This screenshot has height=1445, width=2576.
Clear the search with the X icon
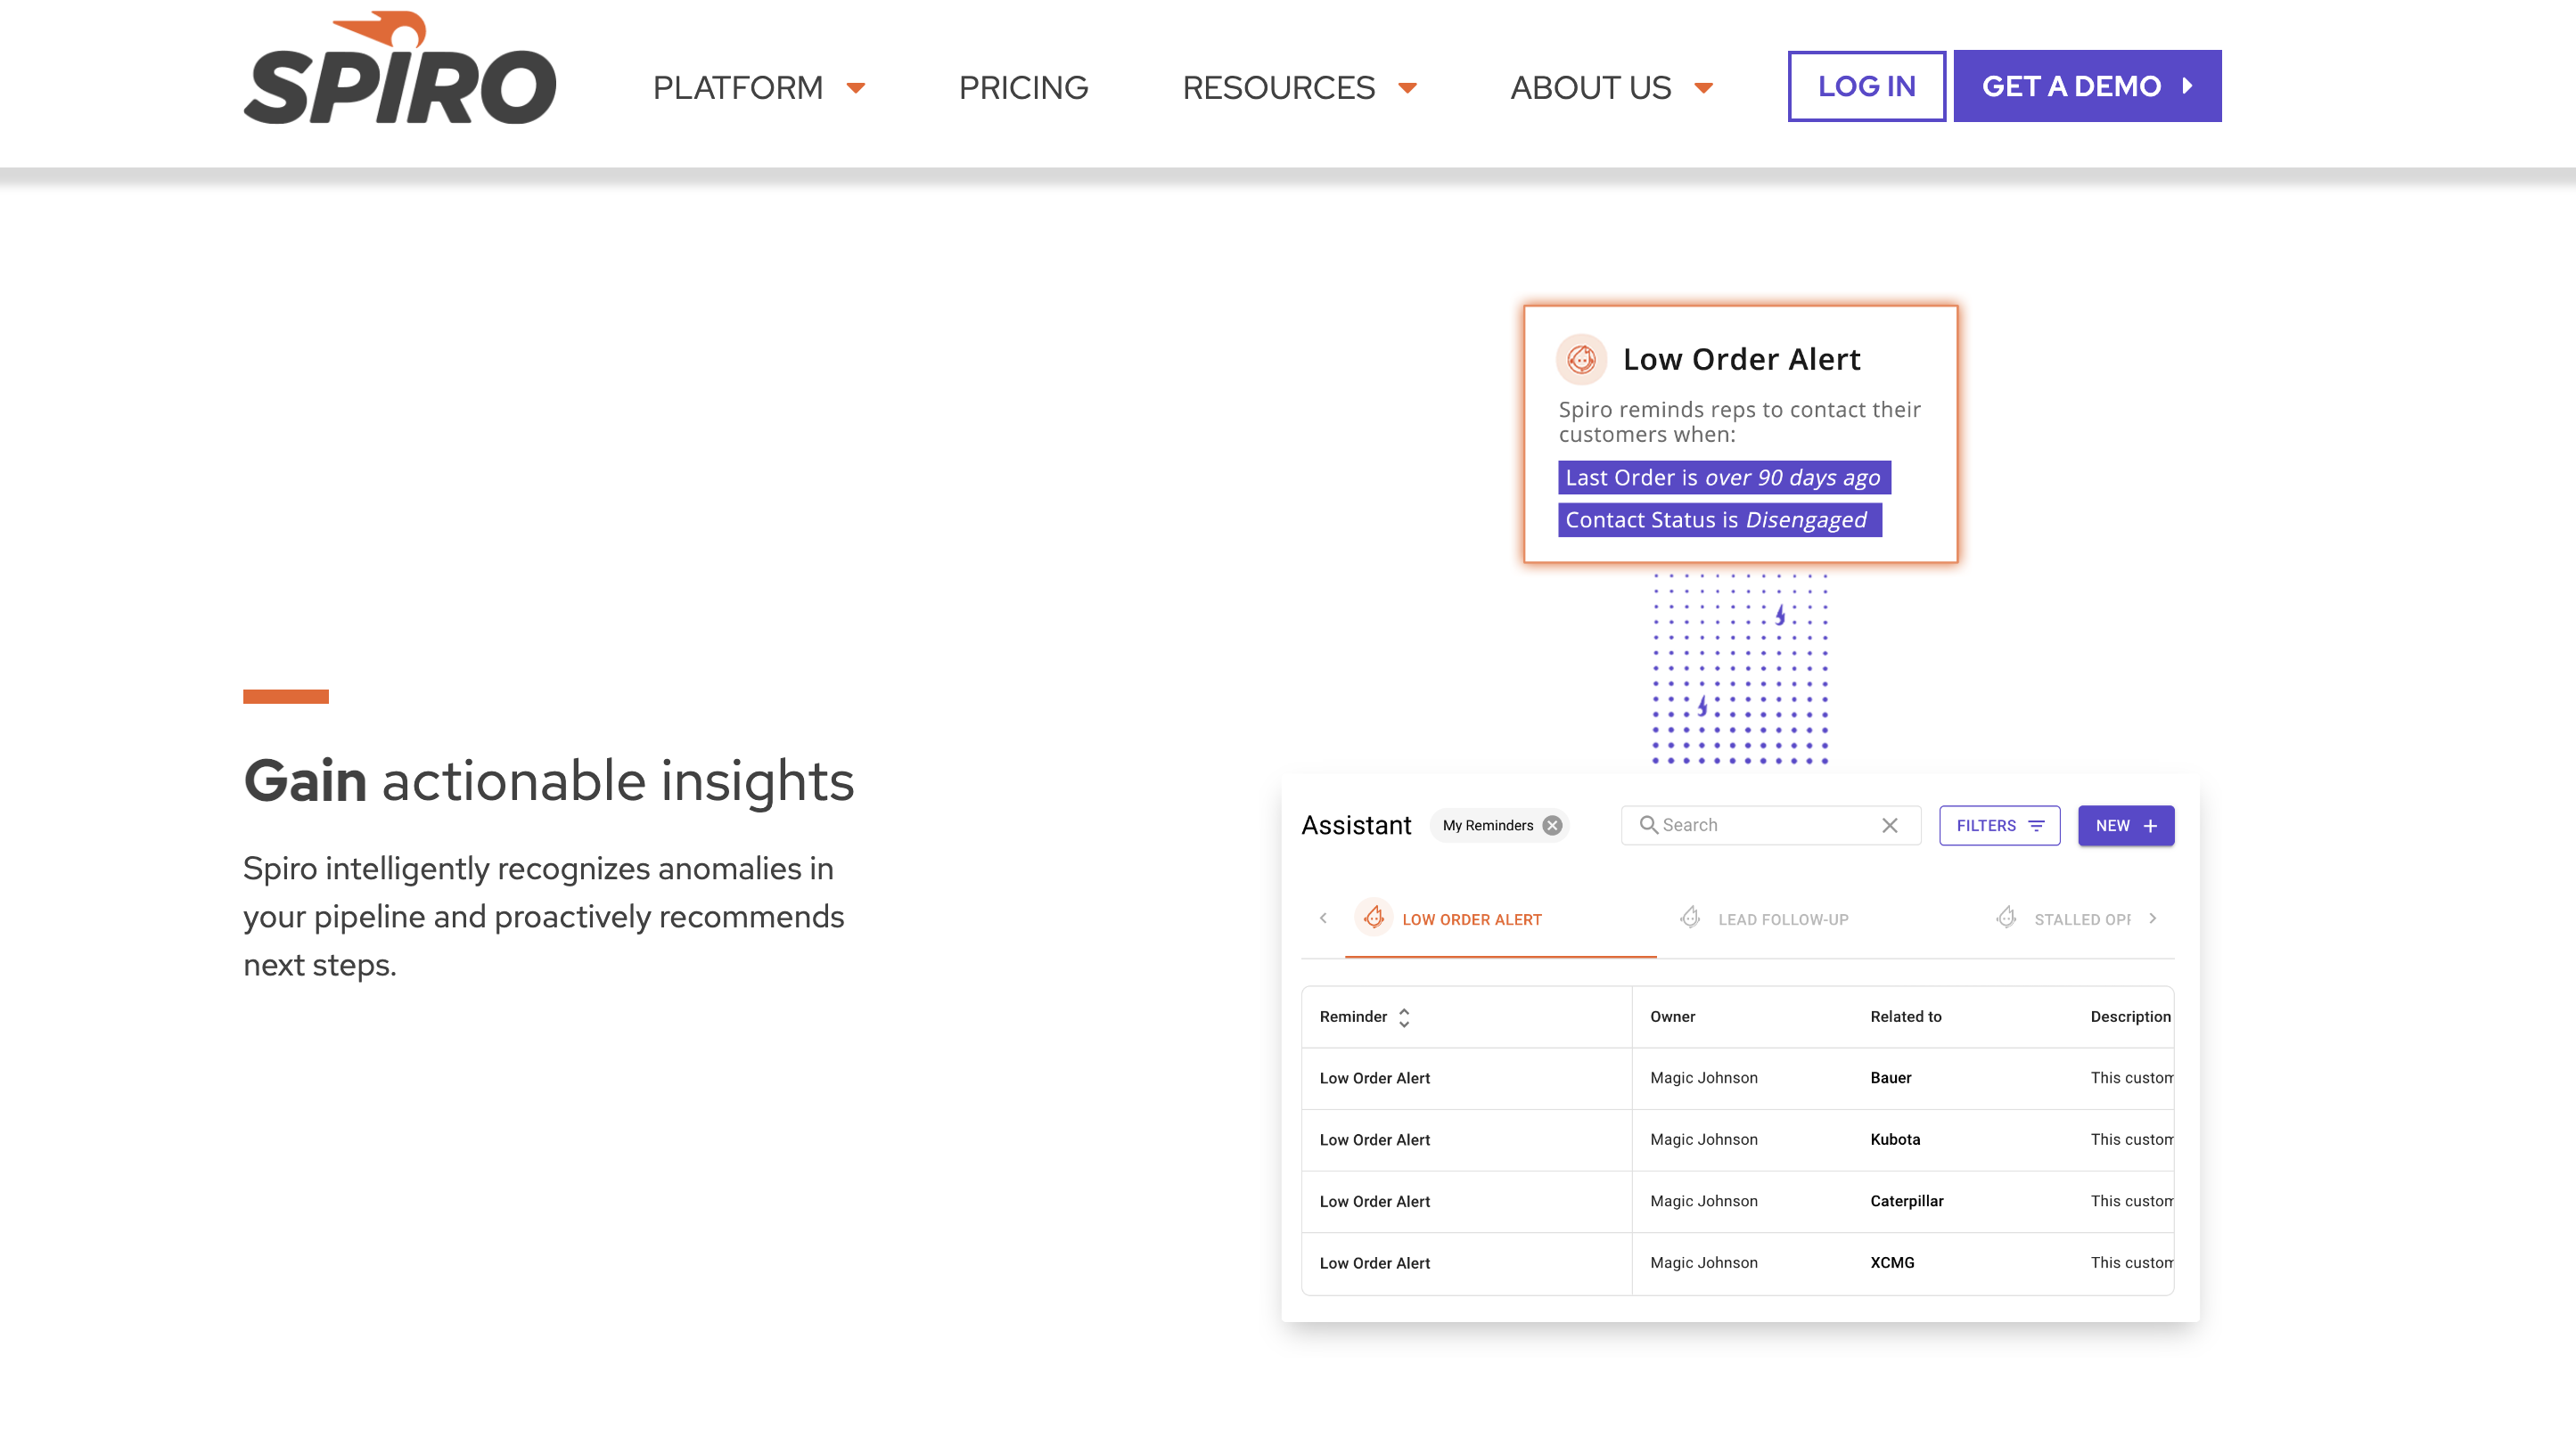pos(1889,826)
